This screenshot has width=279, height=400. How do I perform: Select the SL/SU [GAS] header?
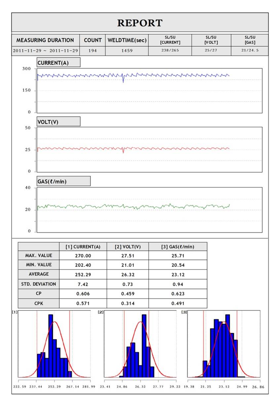[250, 40]
